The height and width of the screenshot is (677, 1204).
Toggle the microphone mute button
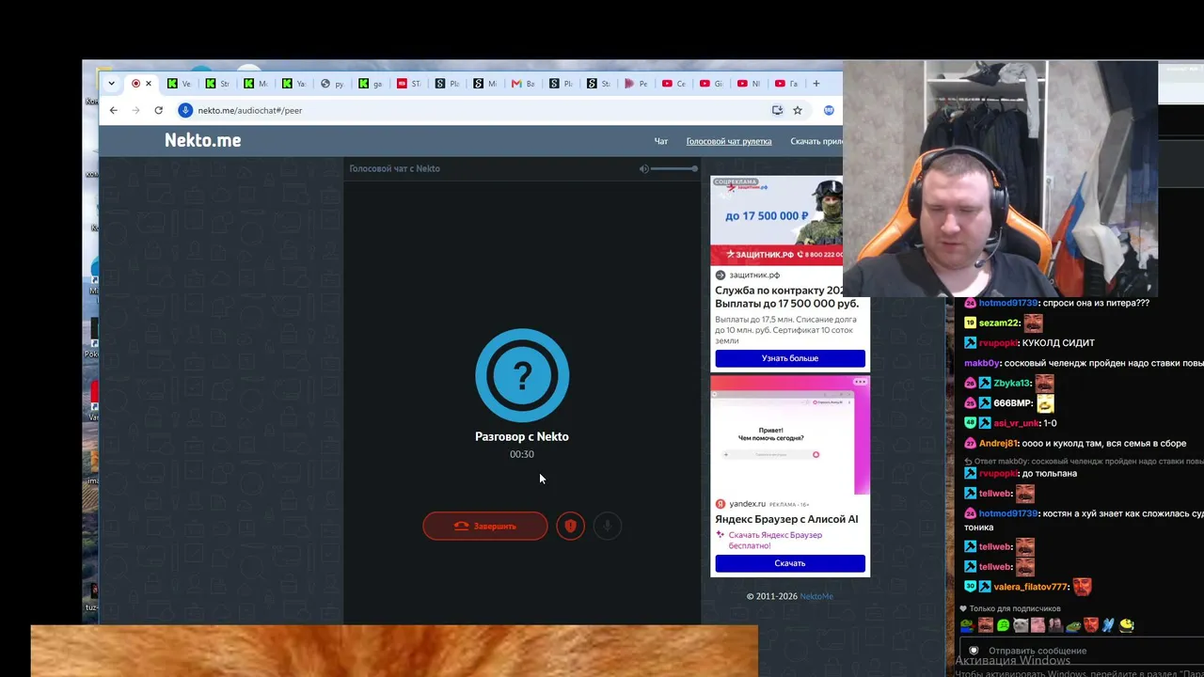(608, 526)
